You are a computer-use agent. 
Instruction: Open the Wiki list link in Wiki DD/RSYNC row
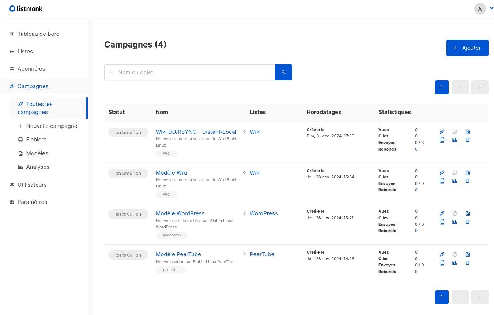click(x=255, y=132)
